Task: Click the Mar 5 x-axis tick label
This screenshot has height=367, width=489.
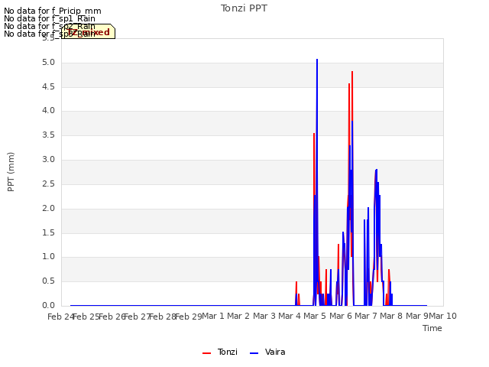Action: tap(315, 316)
